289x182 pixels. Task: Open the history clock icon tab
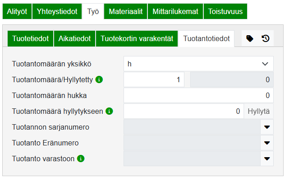pyautogui.click(x=266, y=39)
